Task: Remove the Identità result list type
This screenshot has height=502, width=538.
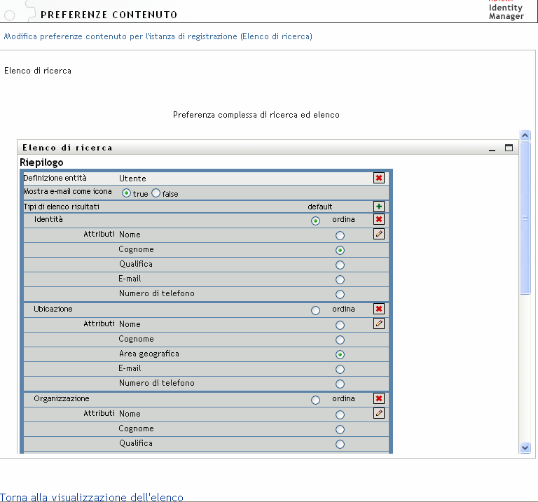Action: point(379,219)
